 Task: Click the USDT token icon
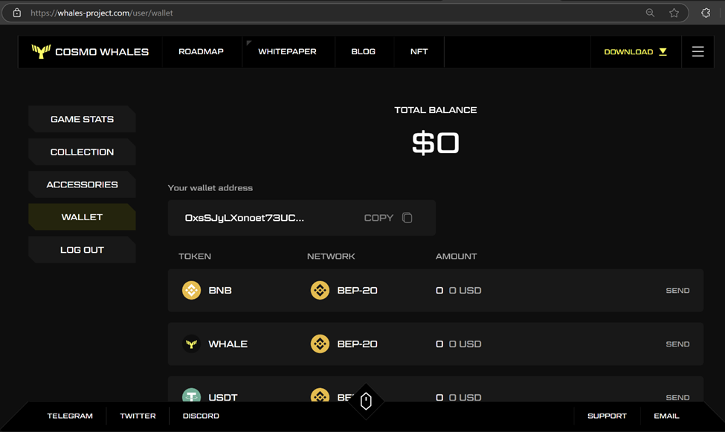[x=191, y=395]
